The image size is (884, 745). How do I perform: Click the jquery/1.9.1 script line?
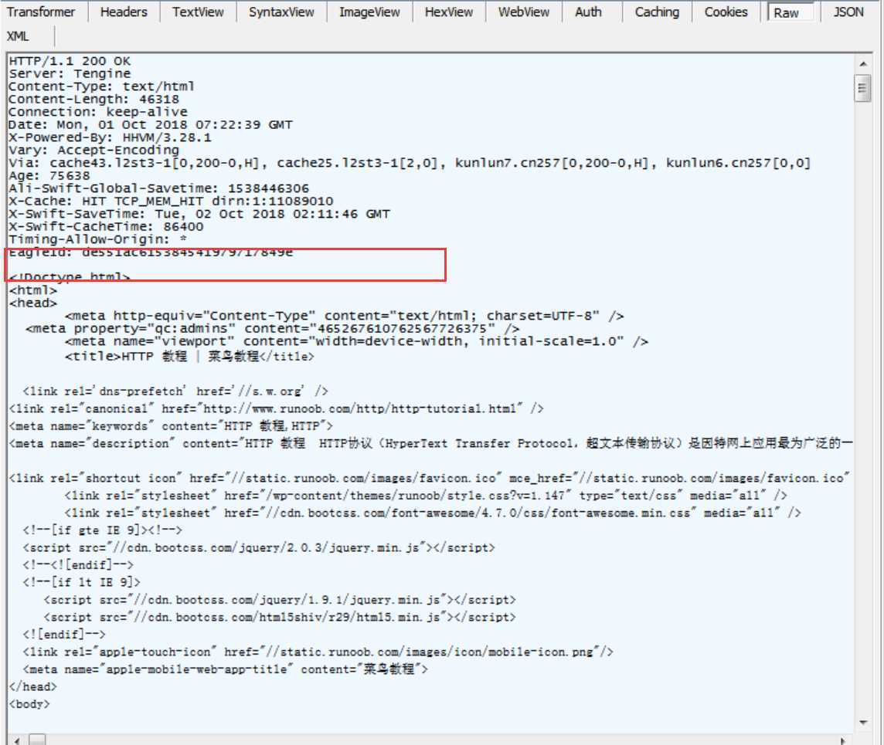(280, 600)
